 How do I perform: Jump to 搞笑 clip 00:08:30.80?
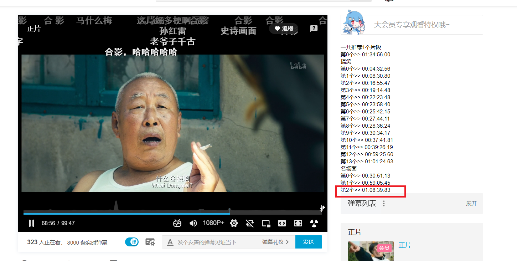[365, 76]
